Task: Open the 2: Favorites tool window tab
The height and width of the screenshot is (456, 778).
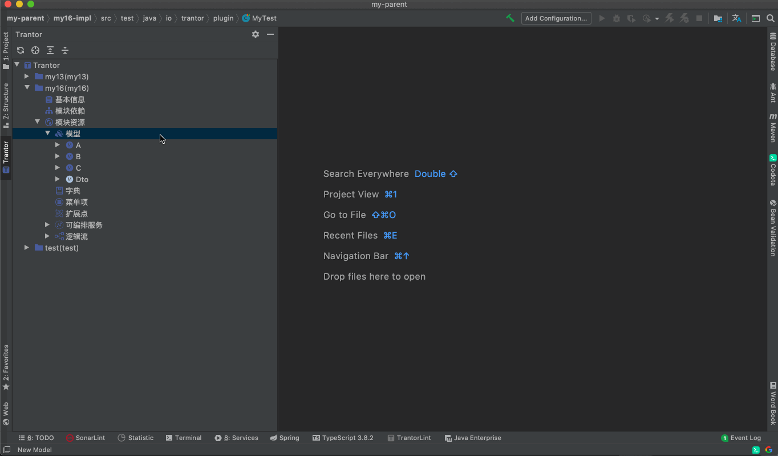Action: tap(6, 367)
